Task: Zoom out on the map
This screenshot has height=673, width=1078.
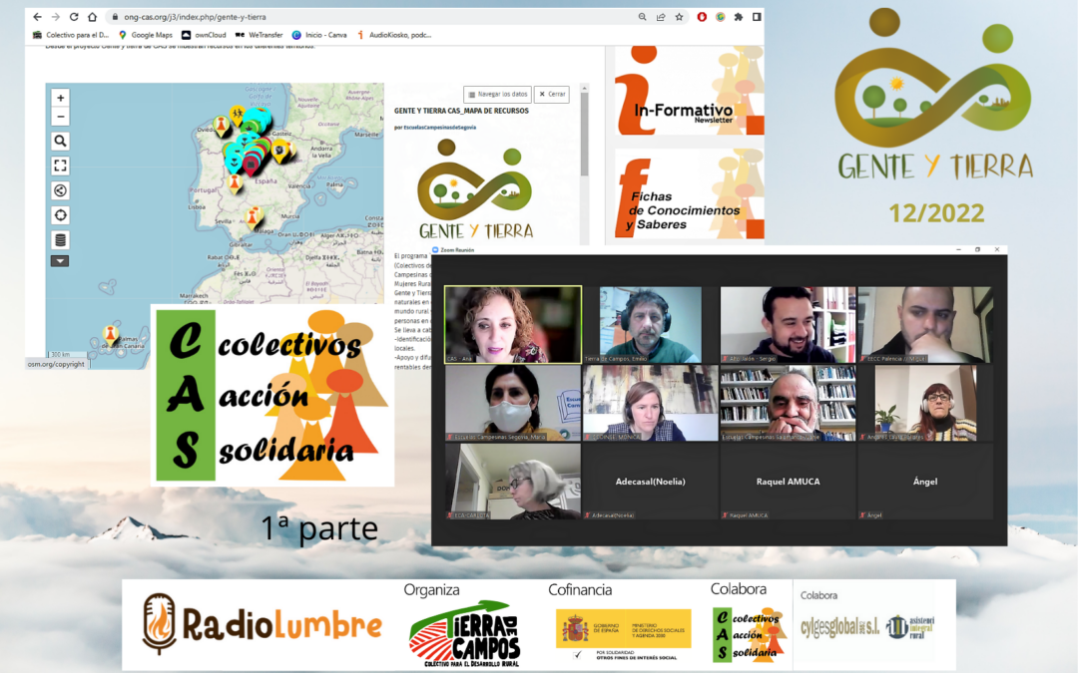Action: (x=61, y=117)
